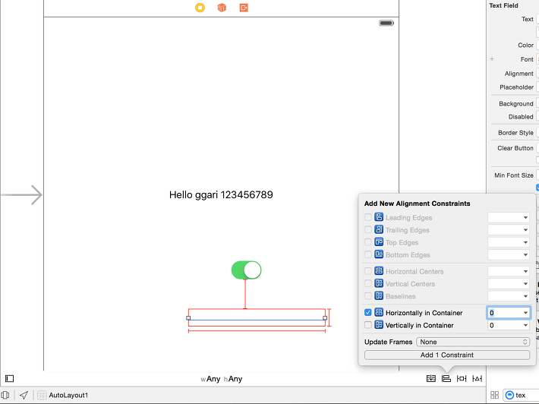Open Vertical Centers value dropdown

click(525, 284)
